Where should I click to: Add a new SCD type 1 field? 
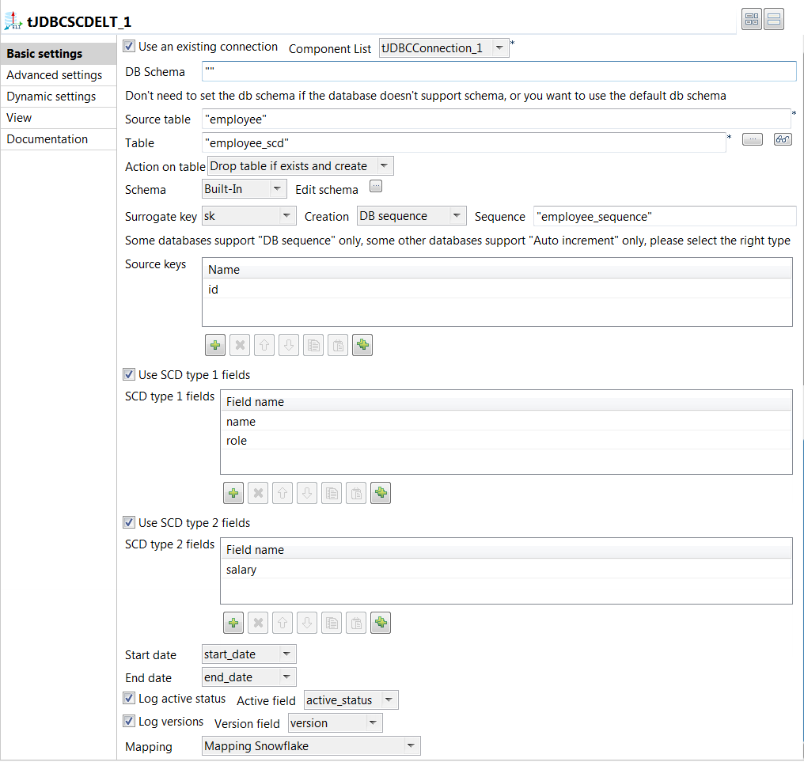(x=233, y=493)
